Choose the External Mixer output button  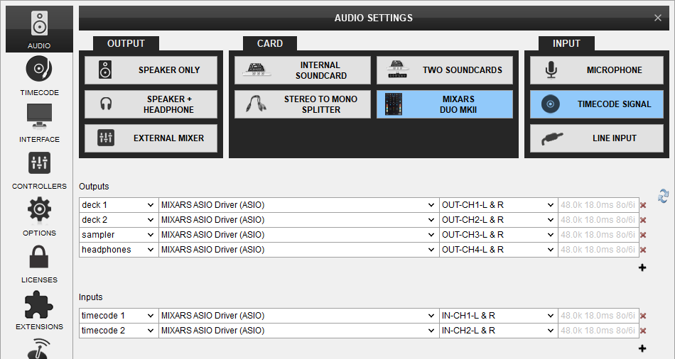151,138
